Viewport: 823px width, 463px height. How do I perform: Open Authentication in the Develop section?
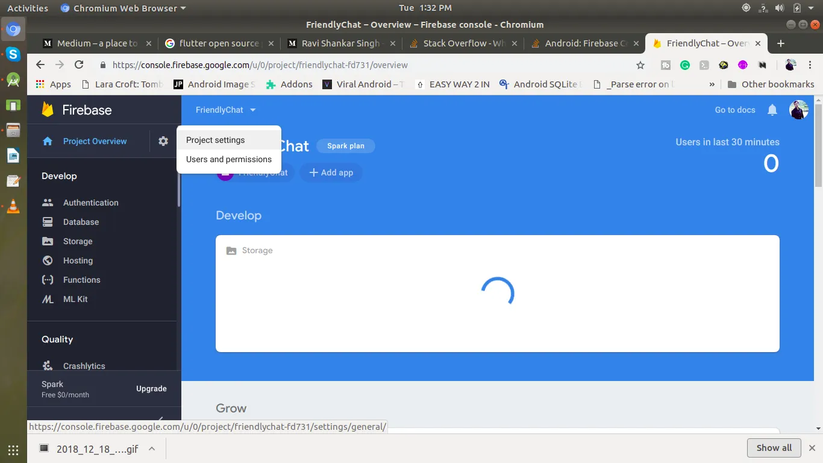[90, 203]
